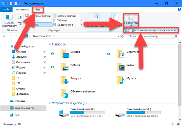Open folder 123 in sidebar
Image resolution: width=182 pixels, height=127 pixels.
coord(18,83)
